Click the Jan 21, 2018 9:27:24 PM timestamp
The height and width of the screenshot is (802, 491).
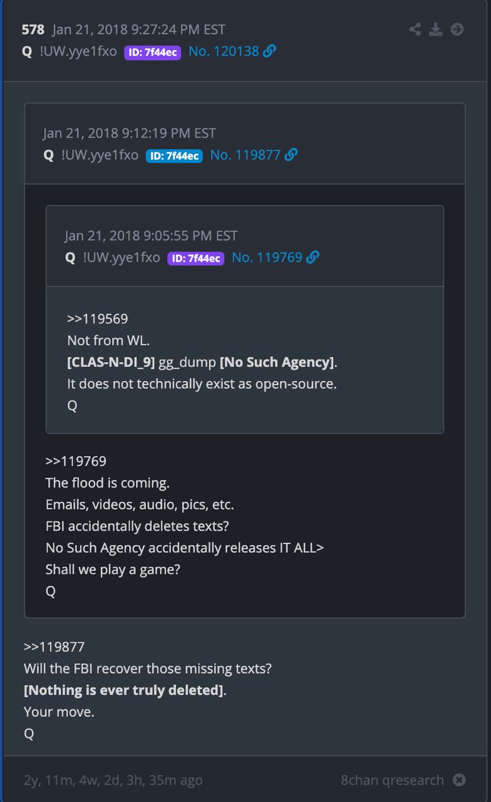click(x=139, y=29)
